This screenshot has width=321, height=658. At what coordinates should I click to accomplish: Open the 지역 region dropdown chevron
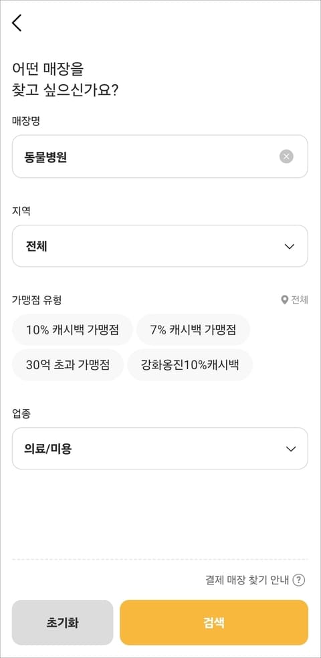coord(290,246)
